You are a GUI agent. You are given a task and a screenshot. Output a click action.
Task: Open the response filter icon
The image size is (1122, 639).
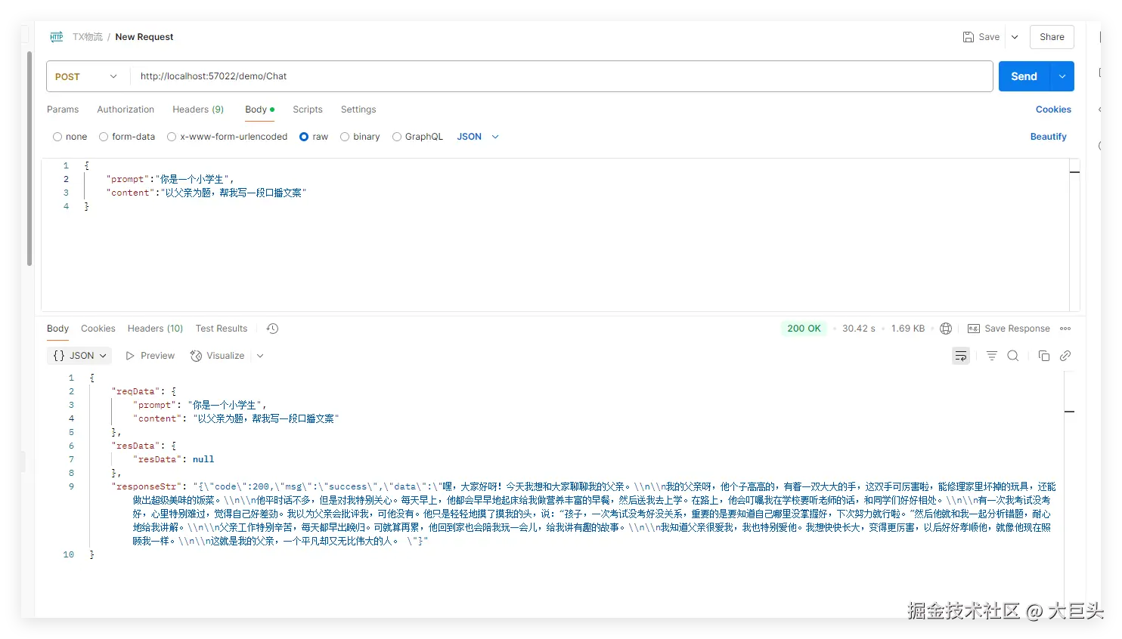tap(991, 355)
